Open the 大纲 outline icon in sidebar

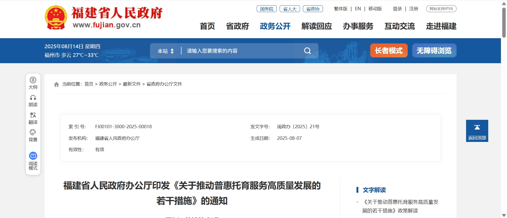33,80
